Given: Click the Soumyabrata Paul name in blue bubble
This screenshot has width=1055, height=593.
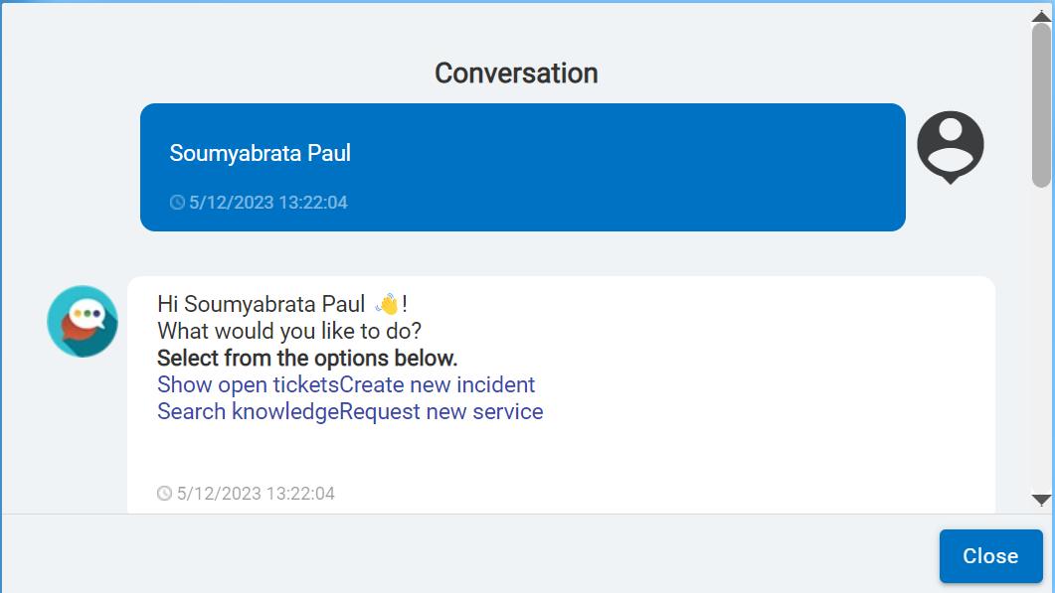Looking at the screenshot, I should [260, 153].
